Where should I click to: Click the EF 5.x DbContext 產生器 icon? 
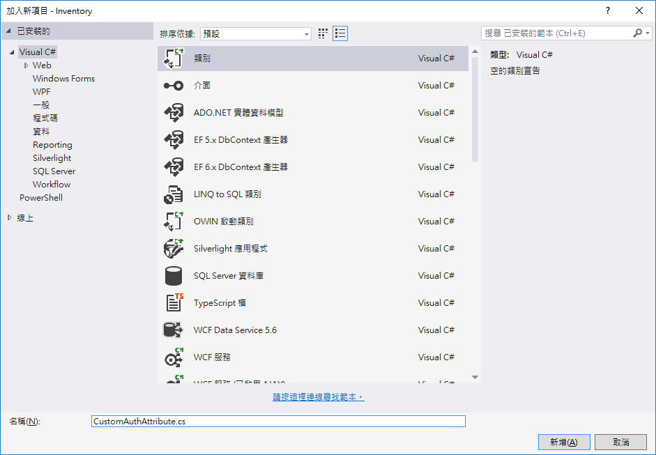[174, 140]
